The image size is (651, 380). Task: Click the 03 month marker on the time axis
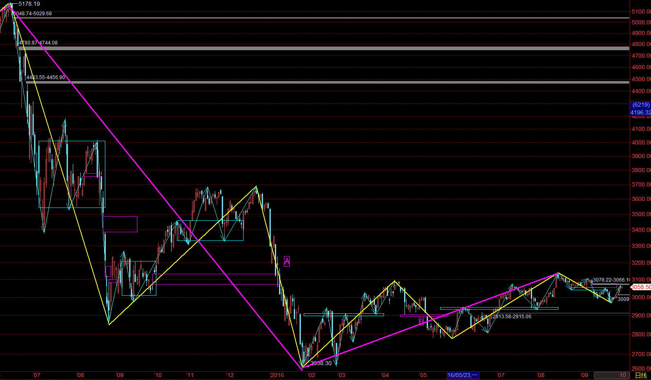342,375
